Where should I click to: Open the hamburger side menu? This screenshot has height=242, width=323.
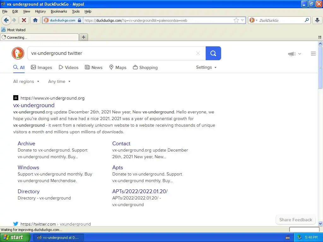313,54
